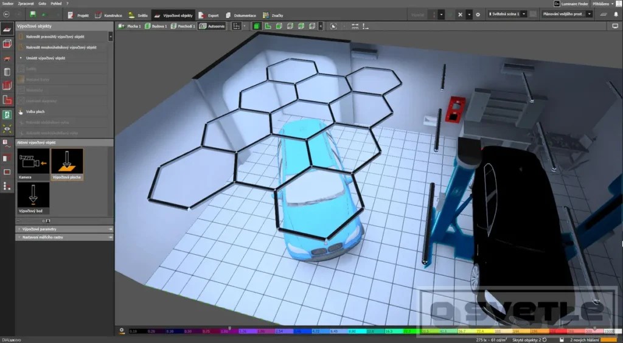This screenshot has width=623, height=343.
Task: Switch to the floor plan view icon
Action: [x=268, y=26]
